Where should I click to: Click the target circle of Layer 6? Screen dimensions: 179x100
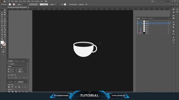coord(169,31)
